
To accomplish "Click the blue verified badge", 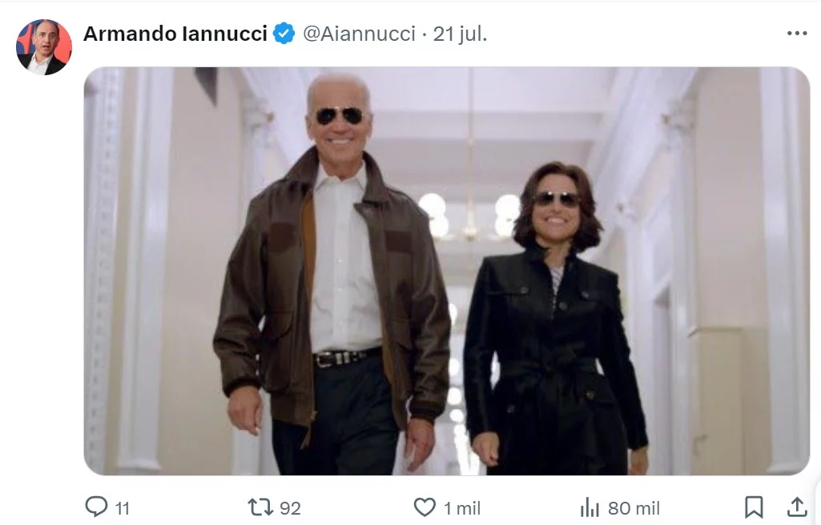I will tap(284, 34).
